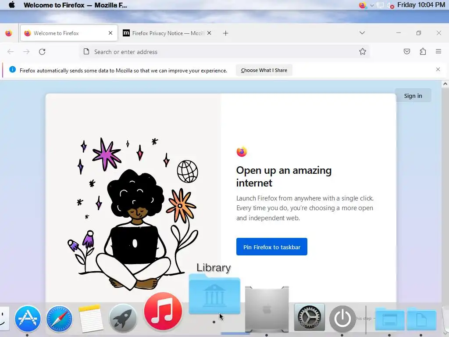Viewport: 449px width, 337px height.
Task: Click the Welcome to Firefox title in menu bar
Action: point(75,5)
